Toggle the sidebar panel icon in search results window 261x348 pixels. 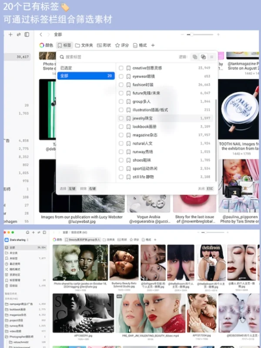click(x=45, y=232)
